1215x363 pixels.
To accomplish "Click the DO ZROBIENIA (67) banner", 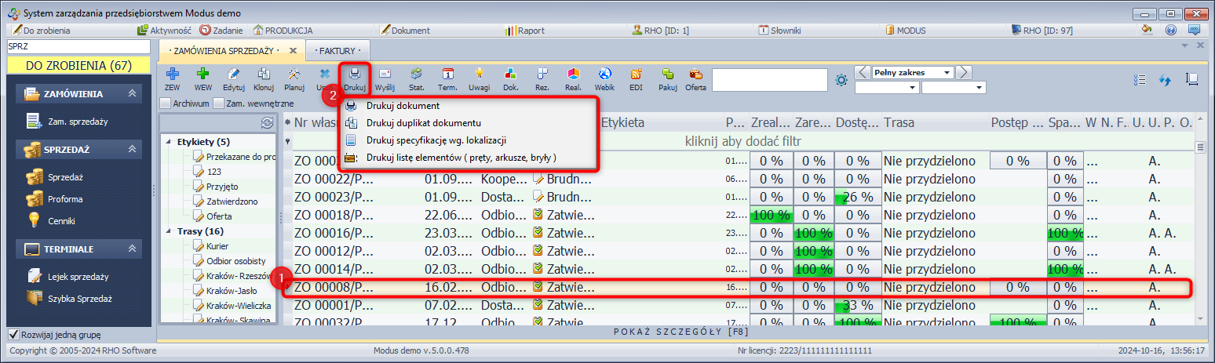I will pos(78,65).
